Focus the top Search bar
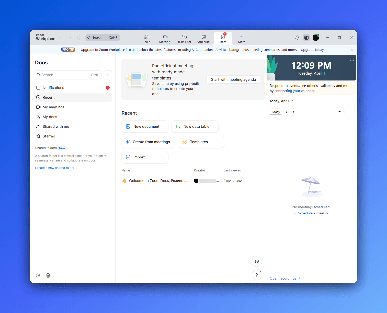This screenshot has width=387, height=313. point(103,38)
